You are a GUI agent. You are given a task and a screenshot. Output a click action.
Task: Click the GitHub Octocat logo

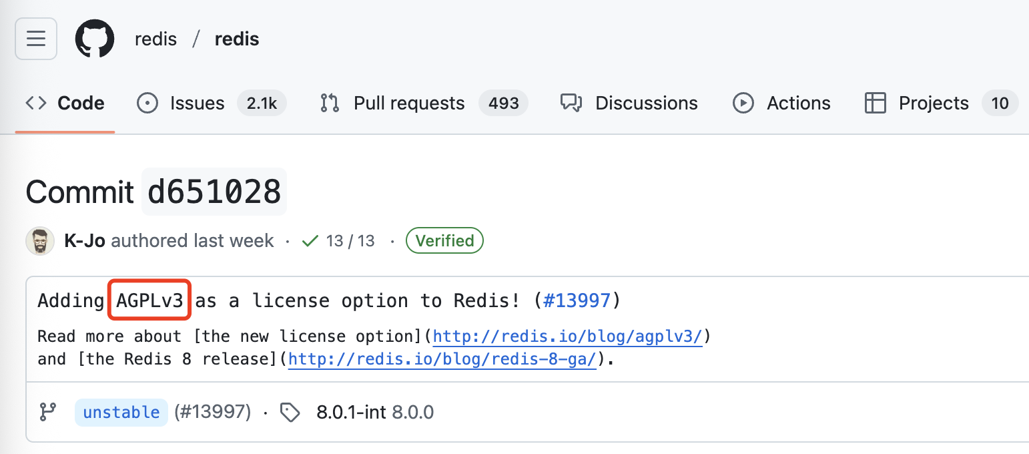95,39
